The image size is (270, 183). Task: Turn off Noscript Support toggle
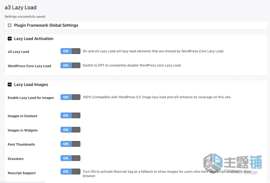point(71,172)
